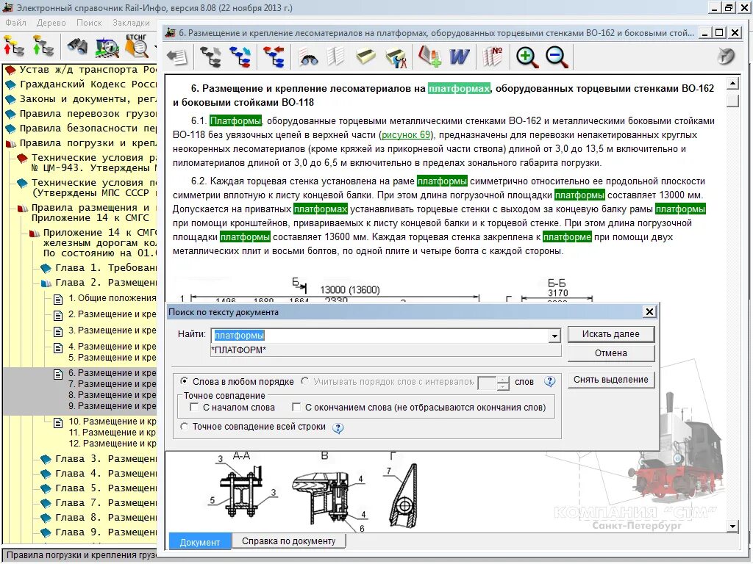The image size is (753, 564).
Task: Click the document scrollbar up arrow
Action: tap(732, 84)
